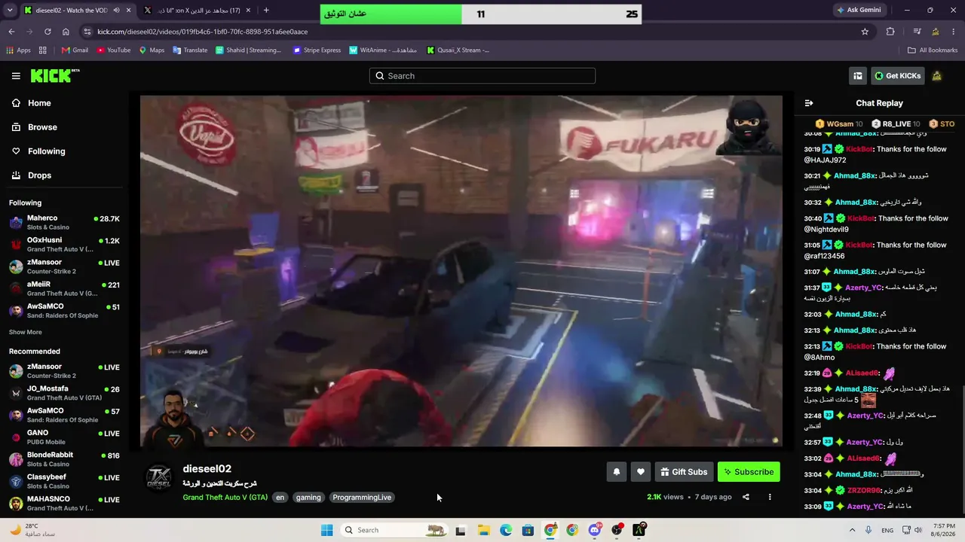This screenshot has width=965, height=542.
Task: Open the Kick sidebar hamburger menu
Action: 16,76
